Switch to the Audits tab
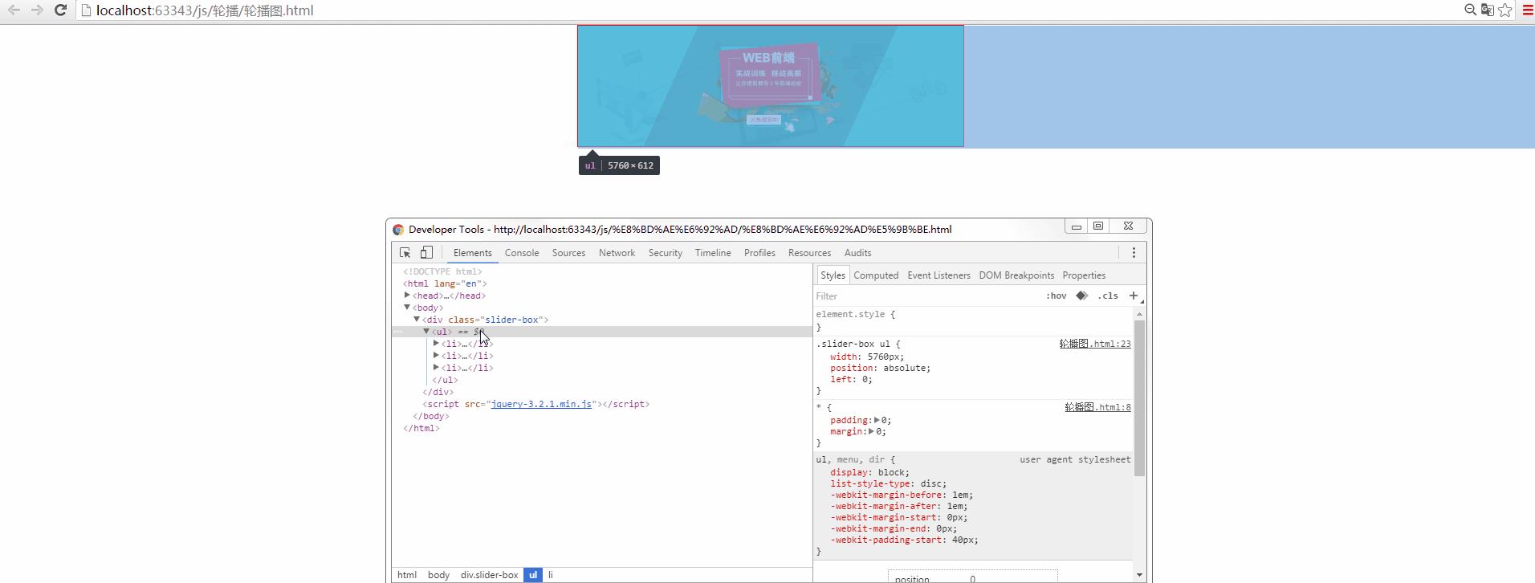Image resolution: width=1535 pixels, height=583 pixels. [857, 252]
